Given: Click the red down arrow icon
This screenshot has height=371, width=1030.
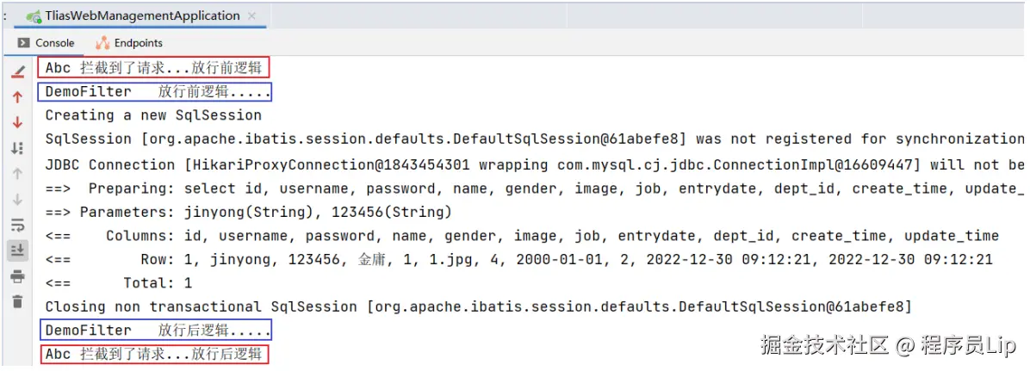Looking at the screenshot, I should coord(17,122).
